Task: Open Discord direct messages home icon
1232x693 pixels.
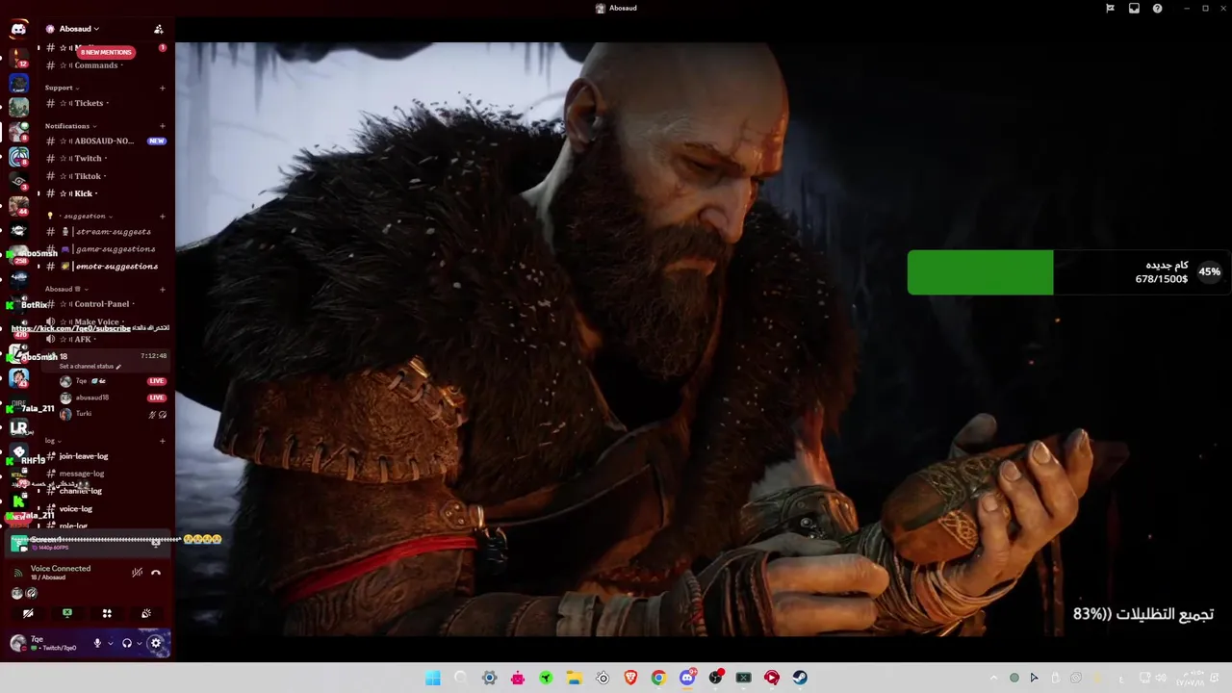Action: point(18,29)
